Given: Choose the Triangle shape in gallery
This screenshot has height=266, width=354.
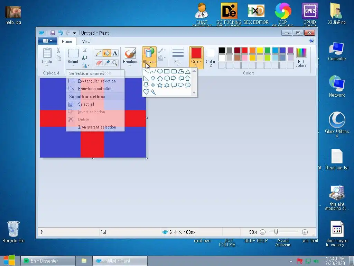Looking at the screenshot, I should click(188, 71).
